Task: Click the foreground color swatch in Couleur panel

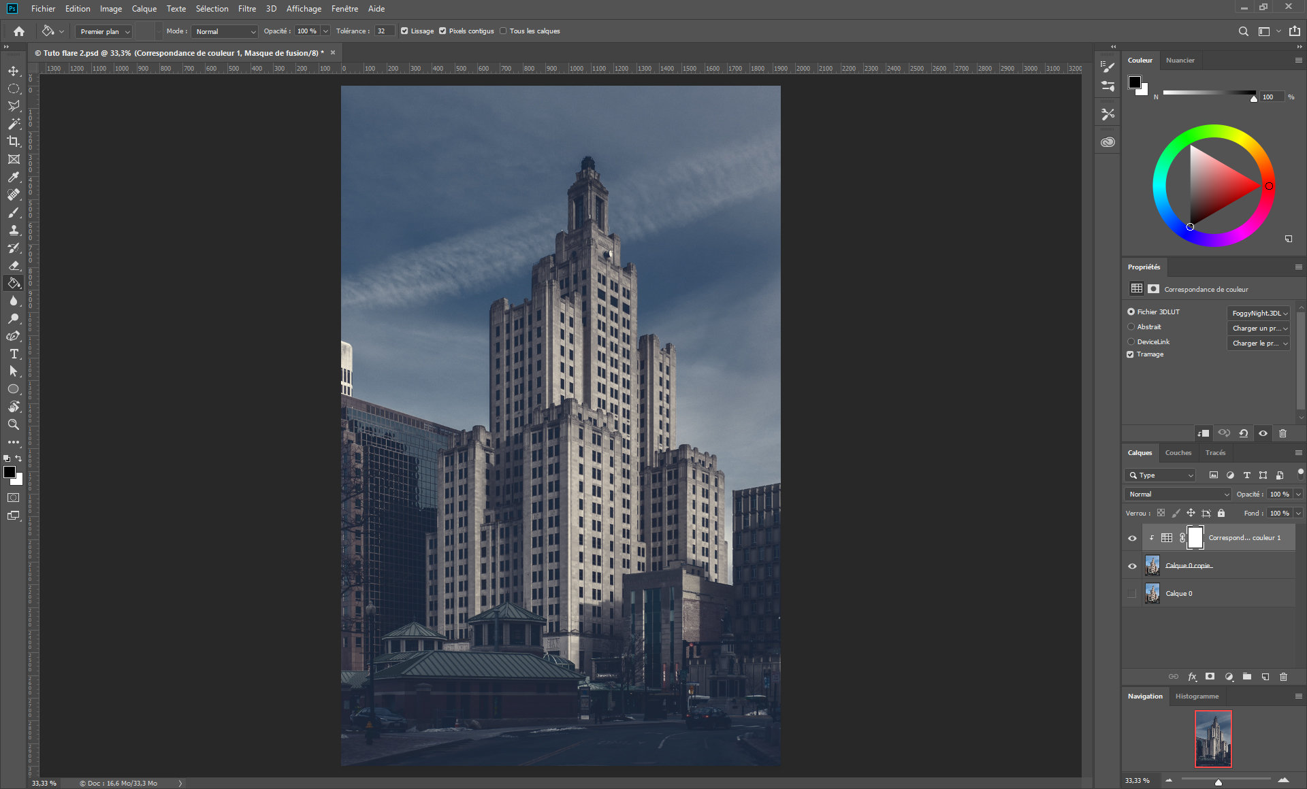Action: 1135,83
